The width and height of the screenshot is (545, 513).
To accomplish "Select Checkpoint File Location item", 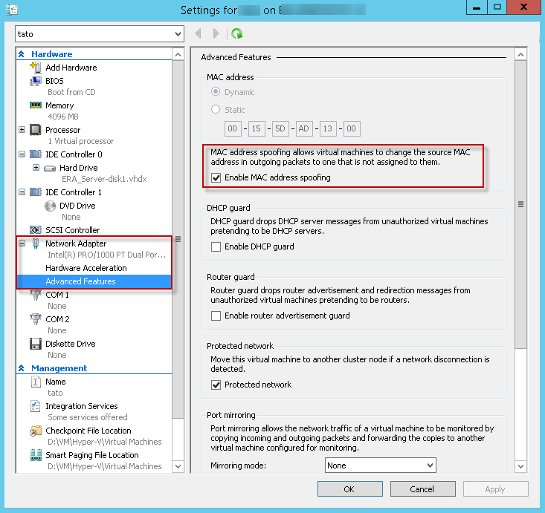I will [x=88, y=431].
